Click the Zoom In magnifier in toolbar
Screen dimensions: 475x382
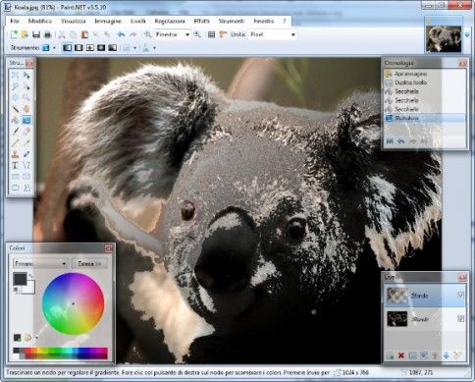click(197, 34)
